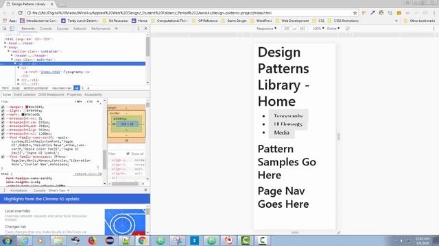Click the --danger color swatch

click(x=27, y=107)
